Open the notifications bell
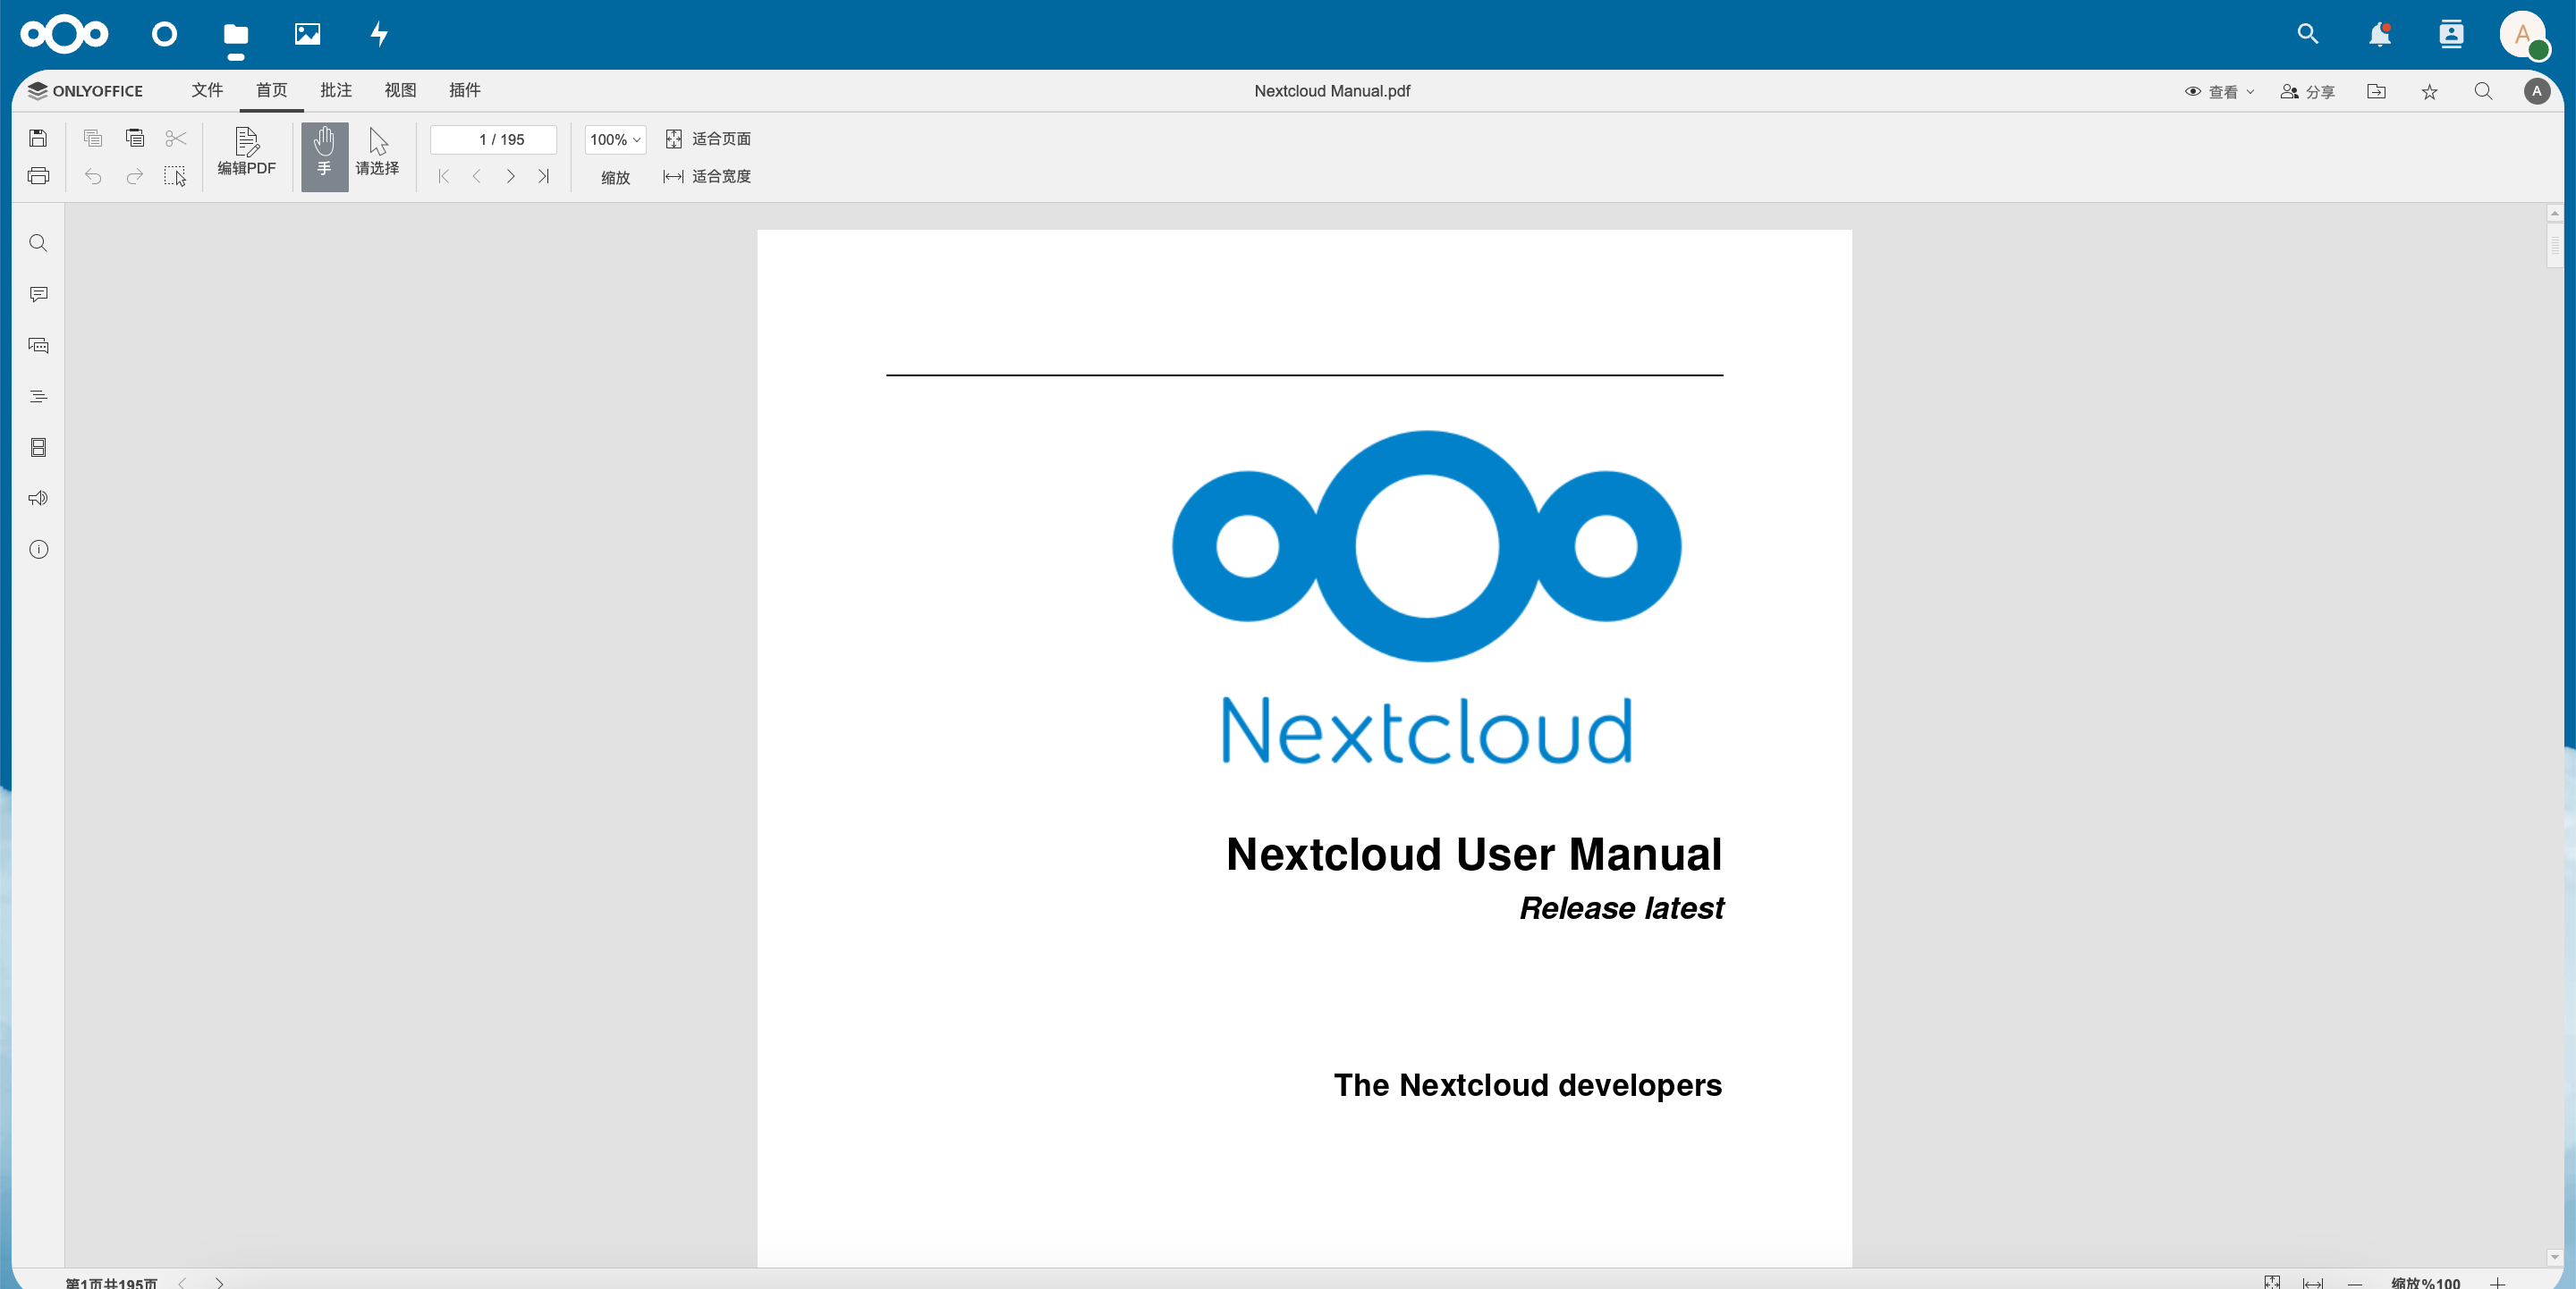2576x1289 pixels. 2380,34
